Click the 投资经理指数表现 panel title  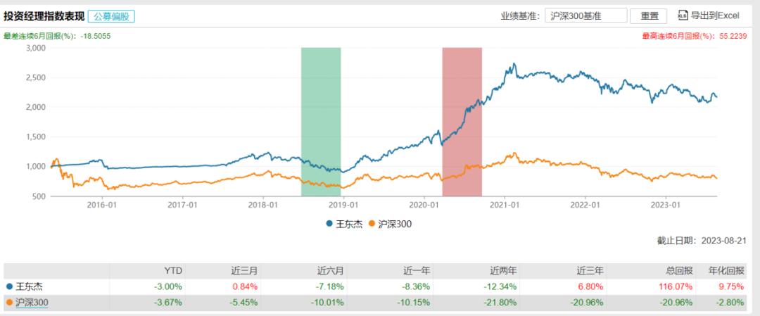[44, 15]
